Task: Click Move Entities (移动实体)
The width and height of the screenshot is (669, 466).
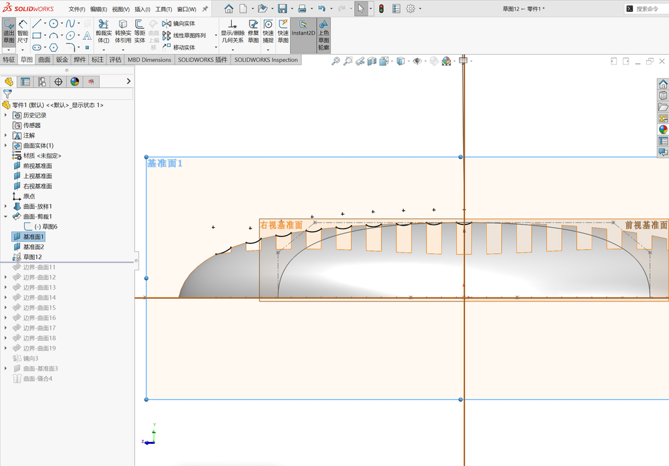Action: pyautogui.click(x=179, y=48)
